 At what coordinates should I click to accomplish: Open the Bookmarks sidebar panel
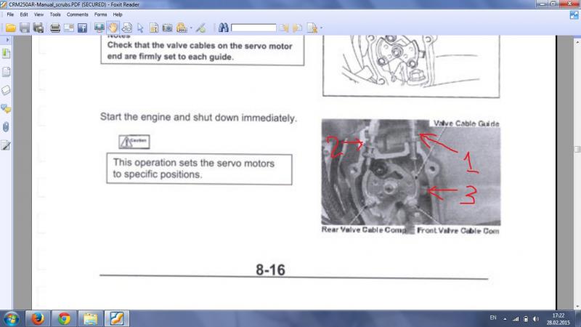tap(7, 53)
